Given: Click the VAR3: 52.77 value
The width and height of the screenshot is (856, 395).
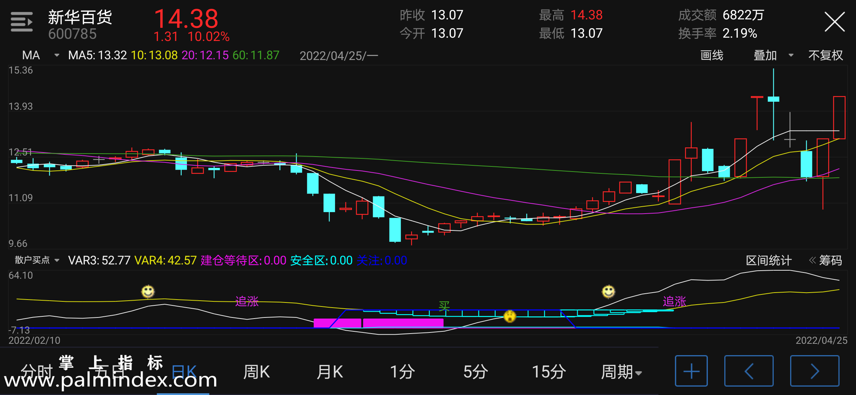Looking at the screenshot, I should click(99, 260).
